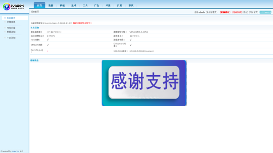The width and height of the screenshot is (273, 153).
Task: Click the checkmark next to 数据库使用
Action: [130, 40]
